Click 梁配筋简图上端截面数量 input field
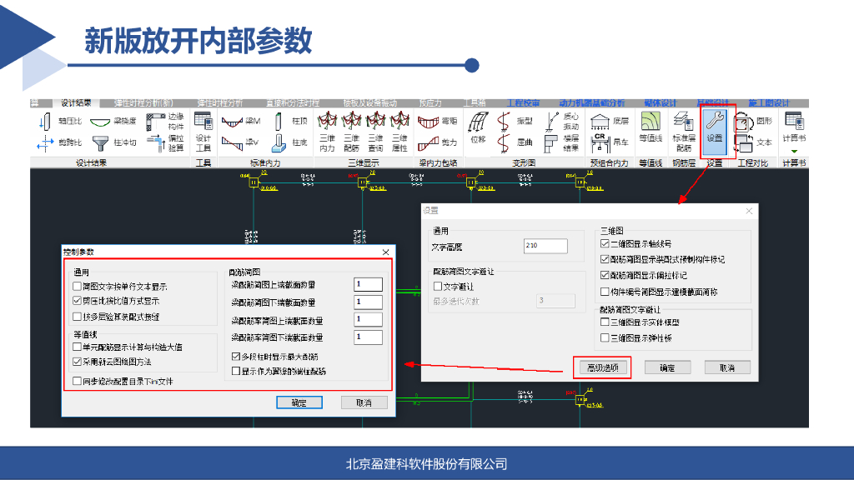 pos(368,284)
